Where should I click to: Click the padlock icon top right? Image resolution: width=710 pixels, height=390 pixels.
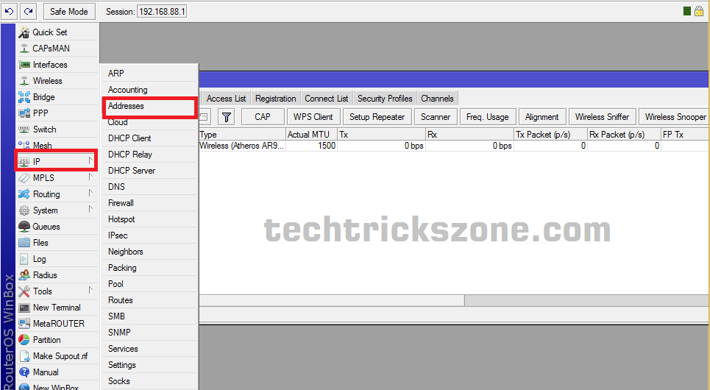[x=699, y=11]
